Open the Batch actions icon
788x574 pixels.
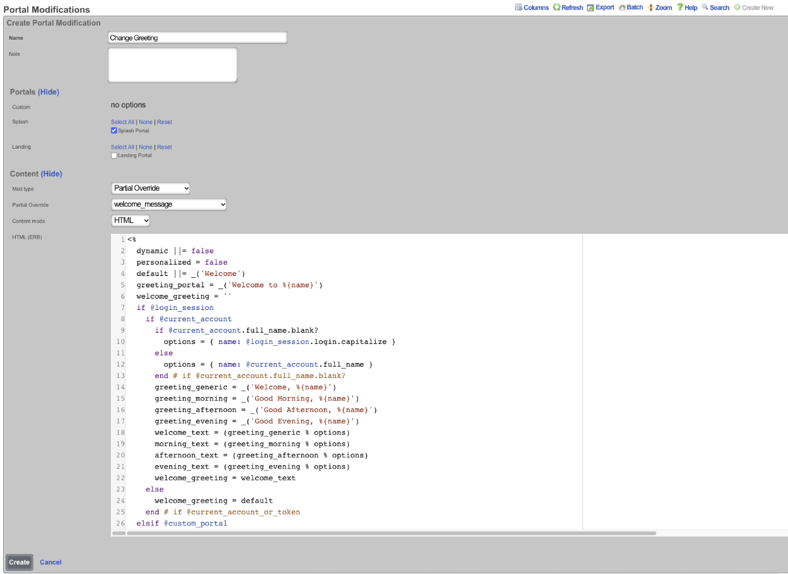click(622, 8)
